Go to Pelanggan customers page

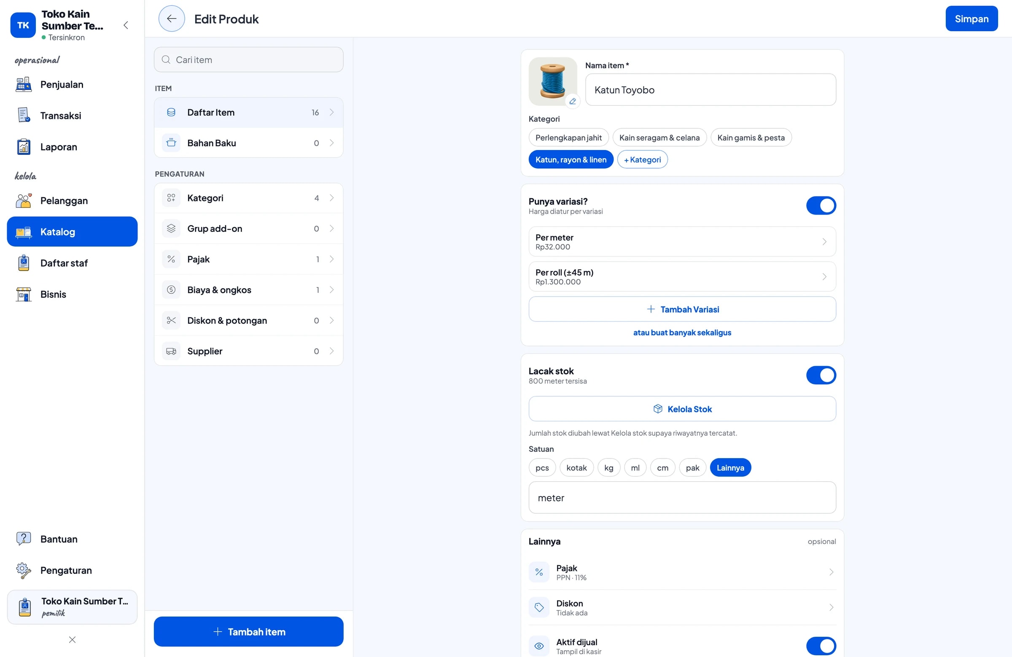pyautogui.click(x=72, y=201)
